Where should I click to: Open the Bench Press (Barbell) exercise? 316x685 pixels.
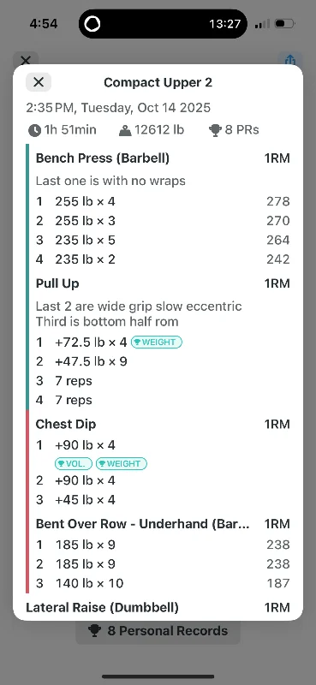tap(102, 158)
